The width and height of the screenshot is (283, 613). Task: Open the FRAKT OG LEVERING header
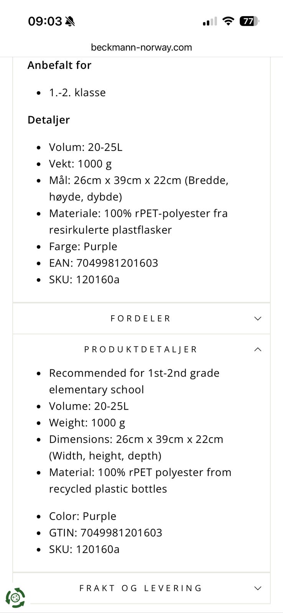click(140, 588)
